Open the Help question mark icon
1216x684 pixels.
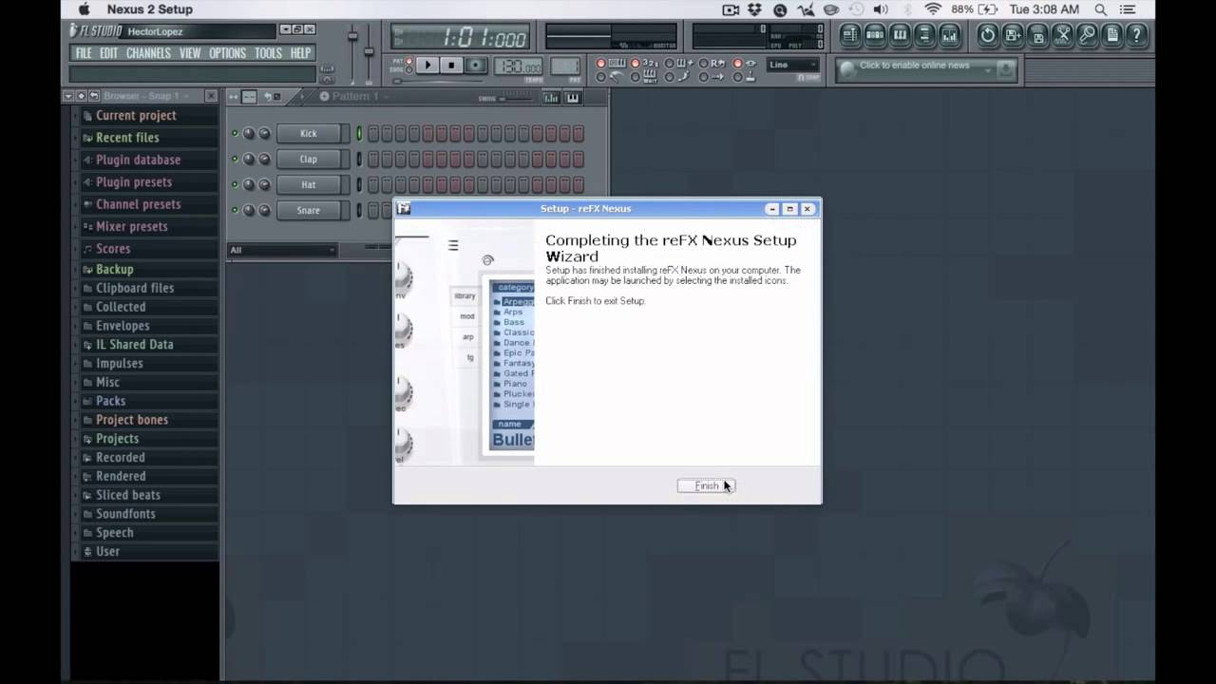click(x=1136, y=35)
